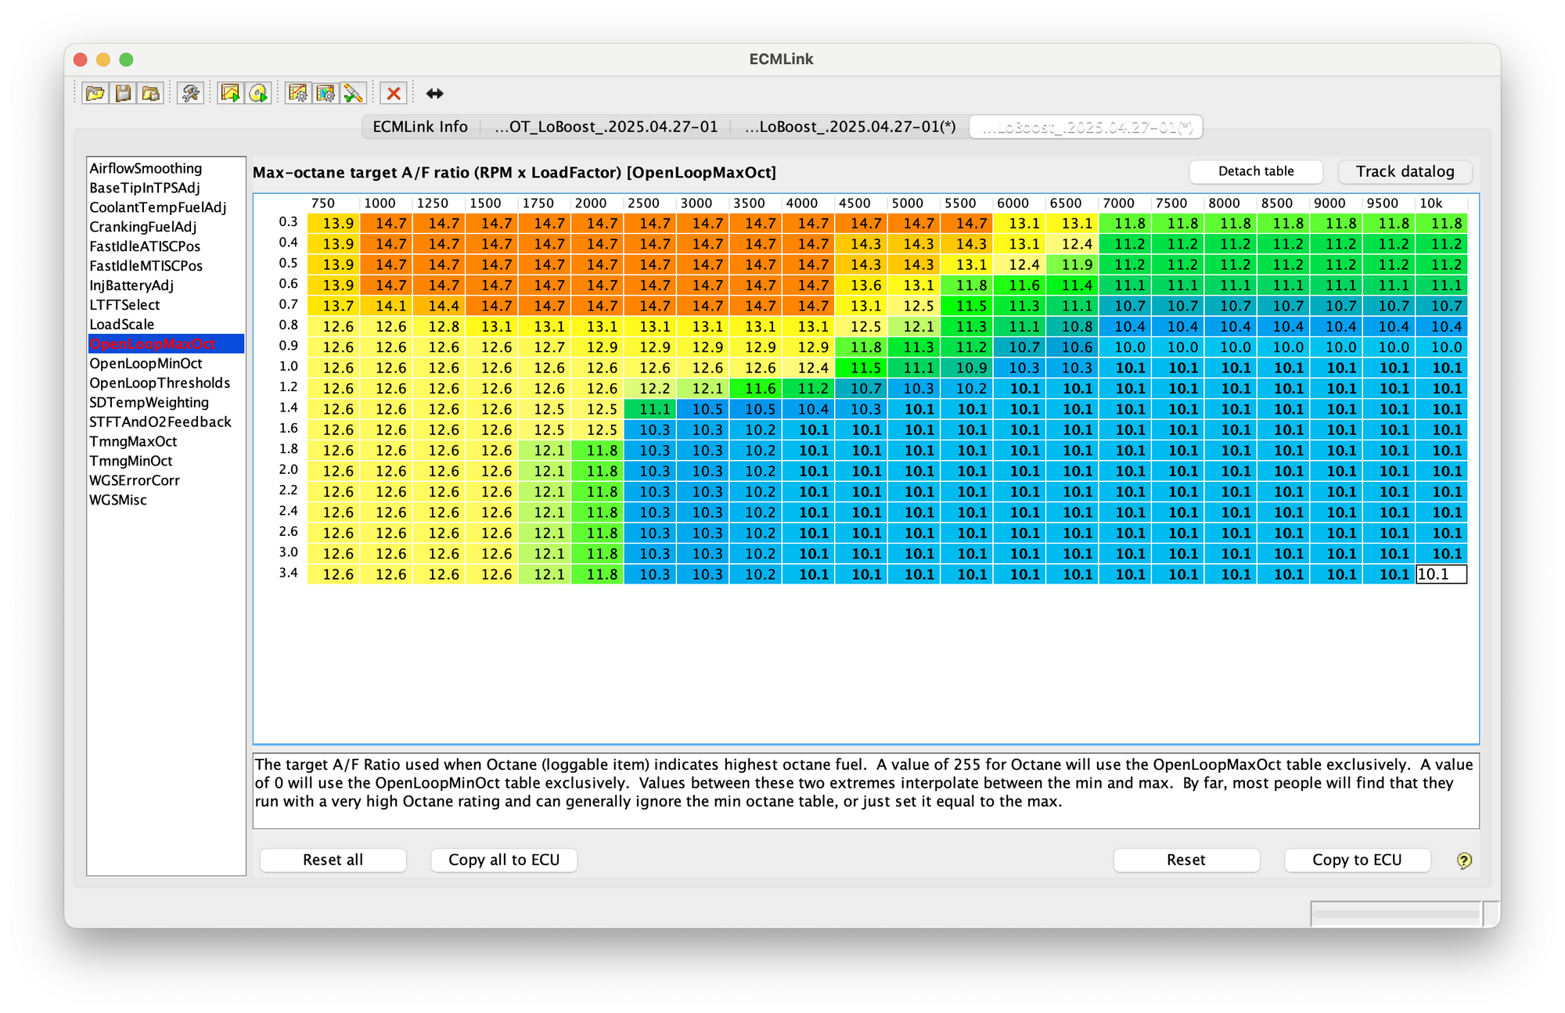Click the graph with gear settings icon

point(297,94)
